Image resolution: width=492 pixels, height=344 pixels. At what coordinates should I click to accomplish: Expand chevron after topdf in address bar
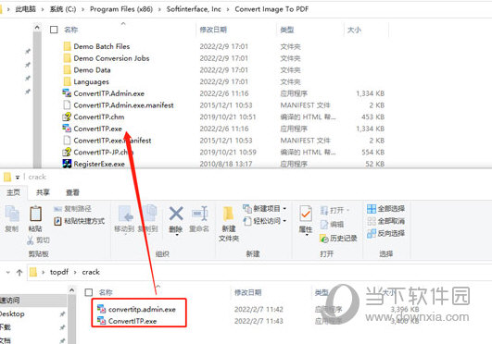tap(75, 272)
